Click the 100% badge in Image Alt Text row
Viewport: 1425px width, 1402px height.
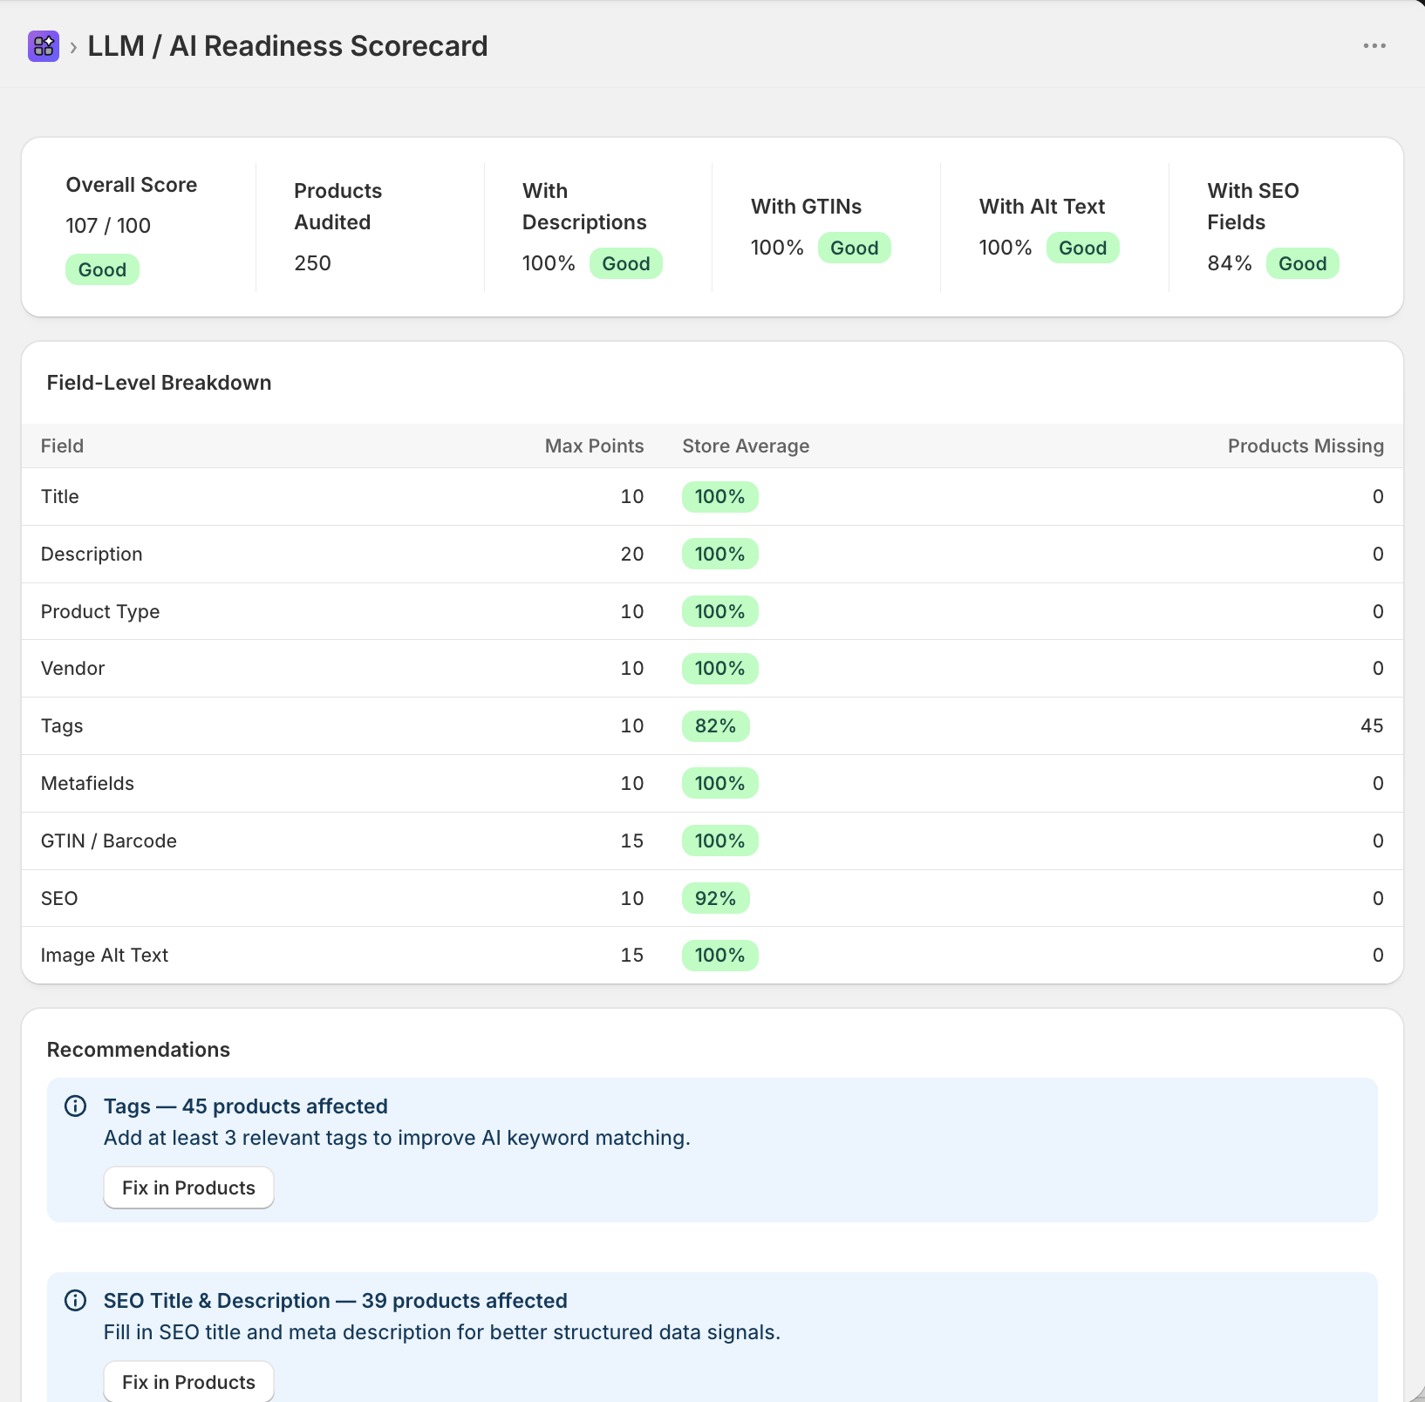(x=720, y=956)
